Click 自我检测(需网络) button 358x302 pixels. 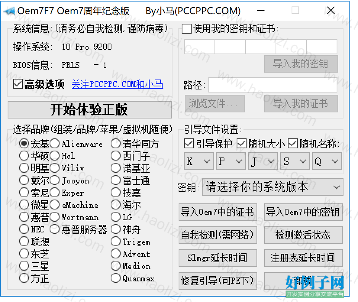tap(218, 235)
